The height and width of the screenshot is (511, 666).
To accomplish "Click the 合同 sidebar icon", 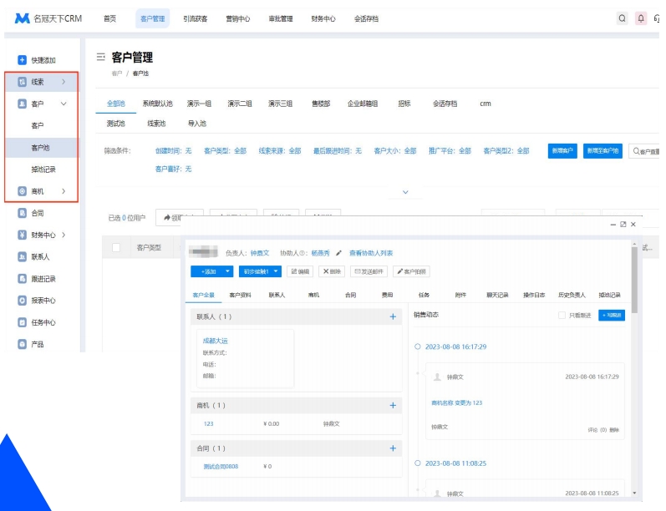I will [22, 213].
